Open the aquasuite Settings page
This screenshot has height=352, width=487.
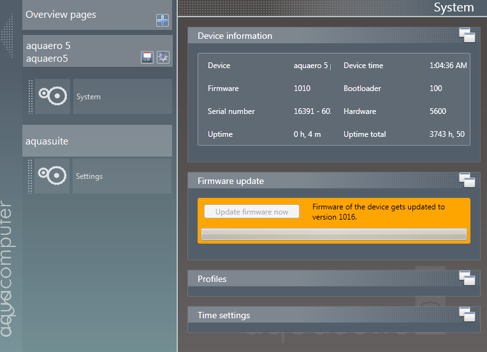[x=122, y=176]
